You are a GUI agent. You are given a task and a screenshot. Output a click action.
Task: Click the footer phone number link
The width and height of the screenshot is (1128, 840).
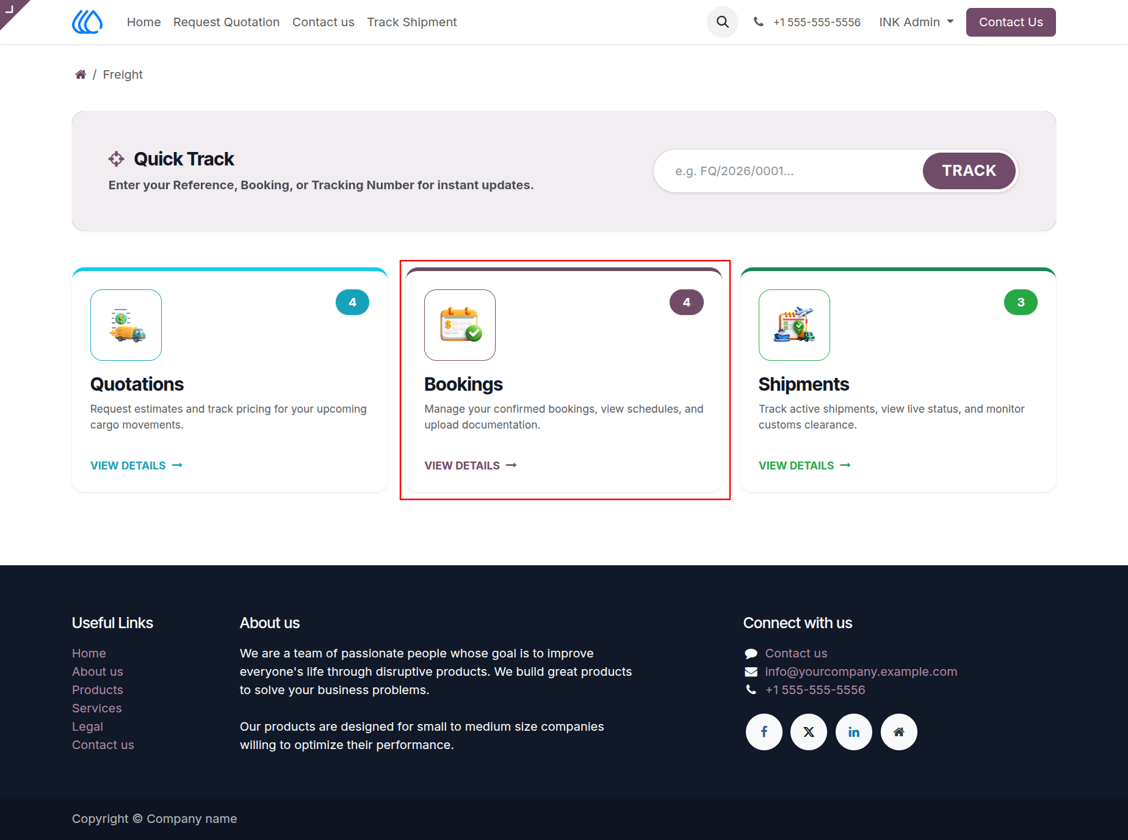(815, 690)
